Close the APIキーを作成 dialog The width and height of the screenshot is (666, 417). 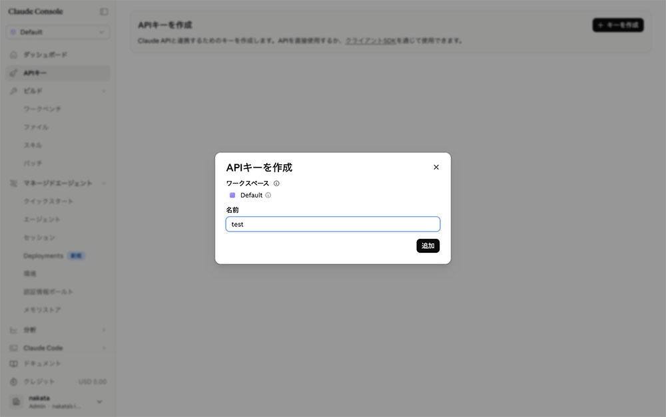[436, 167]
